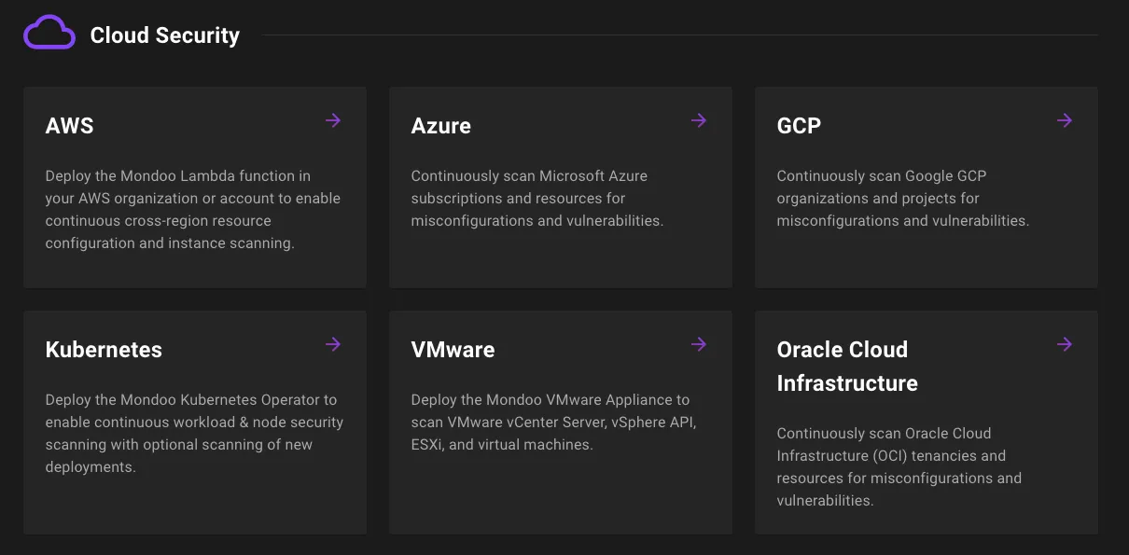
Task: Open the AWS integration card
Action: [x=194, y=187]
